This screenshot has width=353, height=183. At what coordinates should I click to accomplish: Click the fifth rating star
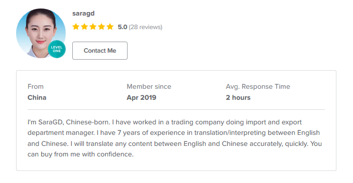[110, 27]
